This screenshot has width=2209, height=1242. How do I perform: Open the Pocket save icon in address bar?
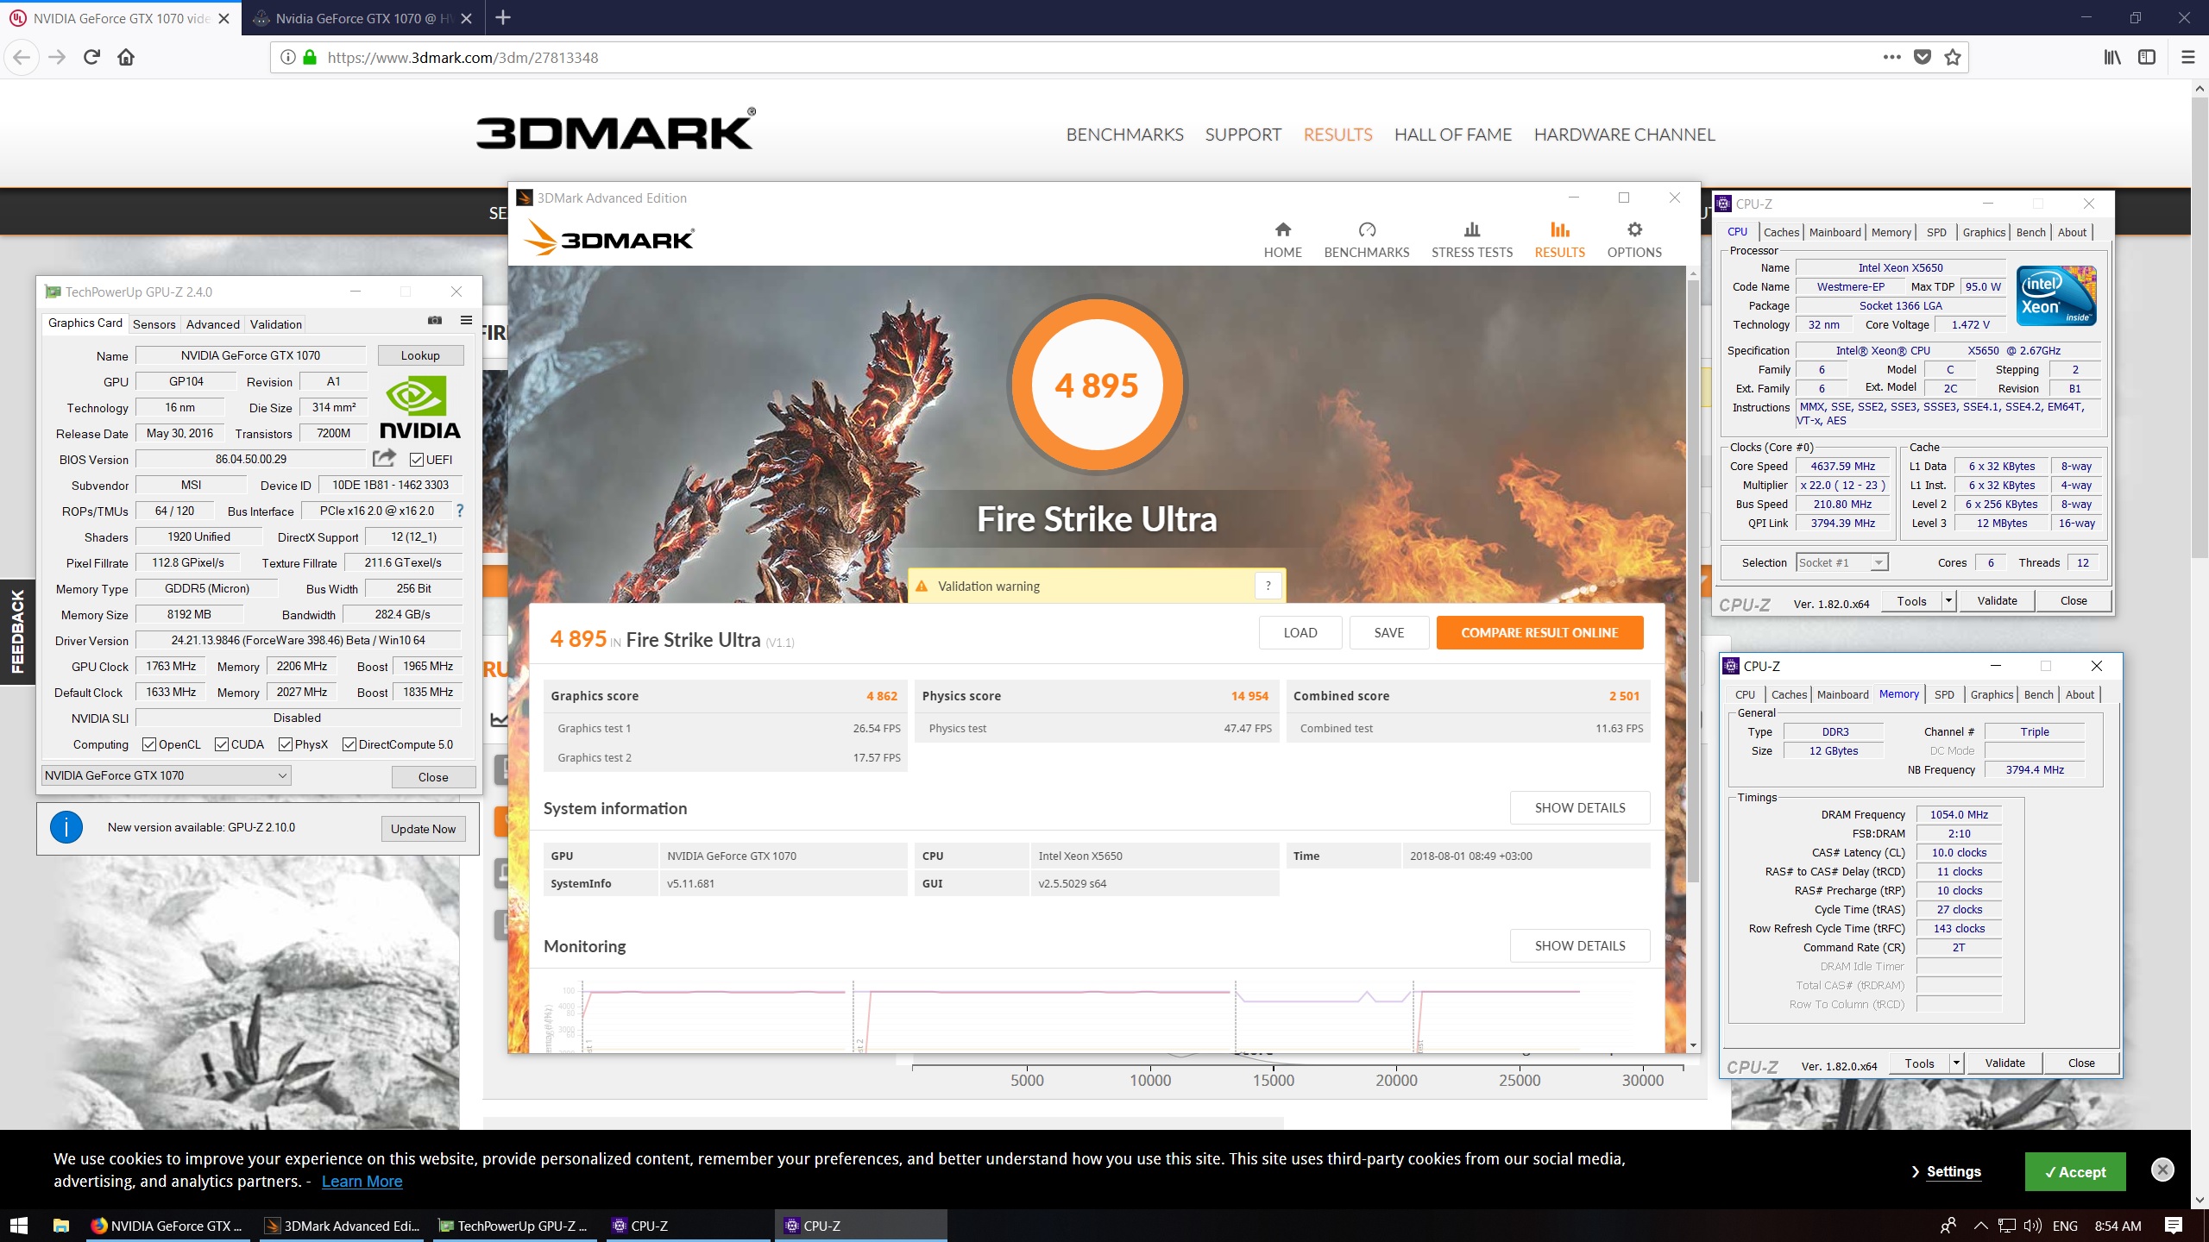click(1923, 58)
